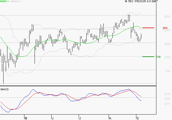The width and height of the screenshot is (172, 120).
Task: Click the MA20 legend label
Action: coord(3,1)
